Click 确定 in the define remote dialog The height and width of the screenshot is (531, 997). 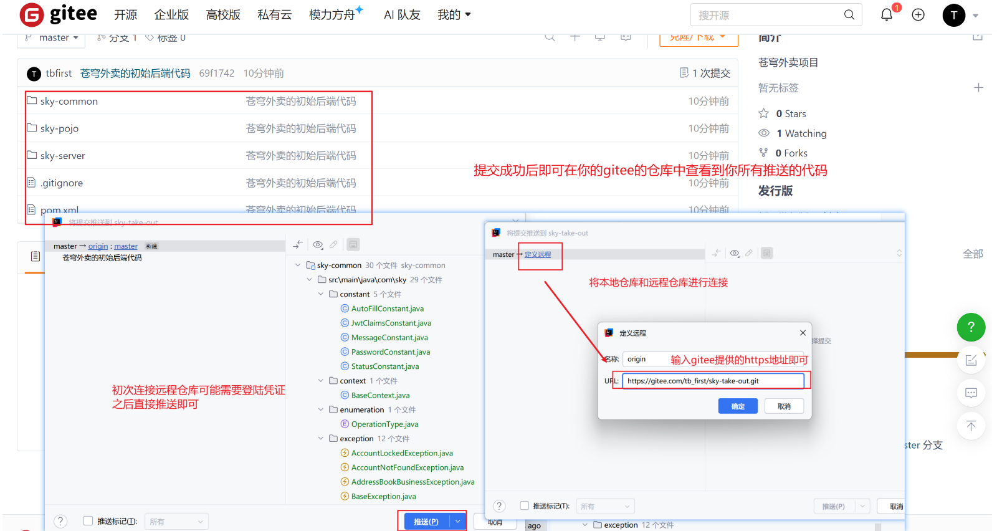pyautogui.click(x=738, y=406)
